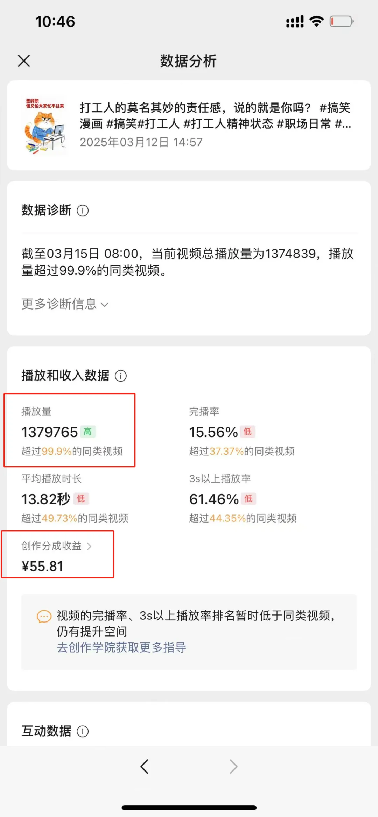Tap the Wi-Fi icon in status bar

pyautogui.click(x=317, y=22)
